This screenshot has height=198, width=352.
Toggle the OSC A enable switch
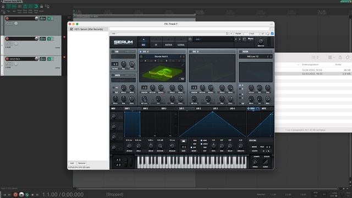pos(141,52)
